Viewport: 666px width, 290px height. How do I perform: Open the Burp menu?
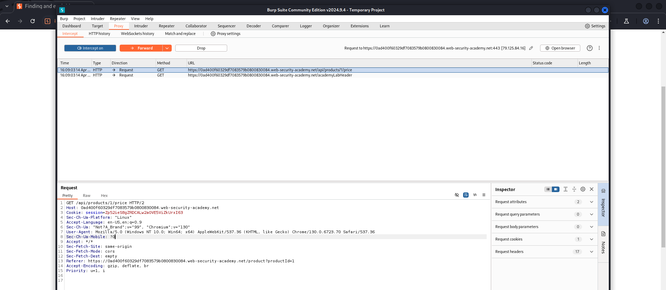pos(64,19)
